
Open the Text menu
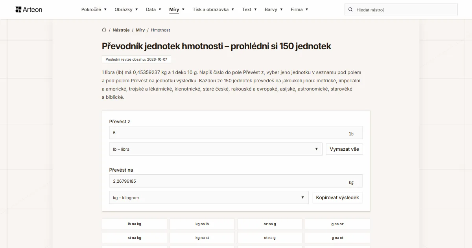(x=249, y=9)
